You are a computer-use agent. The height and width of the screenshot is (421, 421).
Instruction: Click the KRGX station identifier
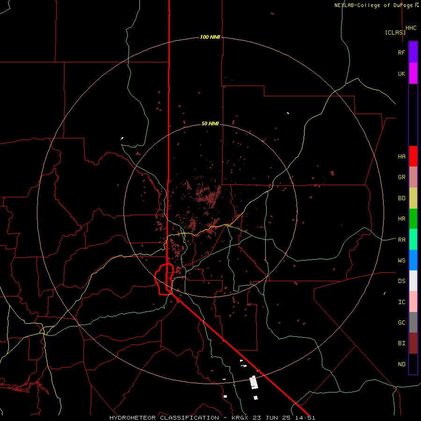pos(240,418)
